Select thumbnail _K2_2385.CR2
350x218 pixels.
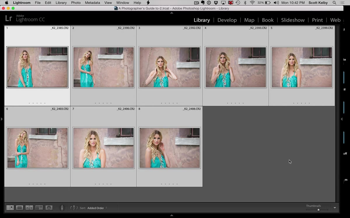pyautogui.click(x=37, y=67)
